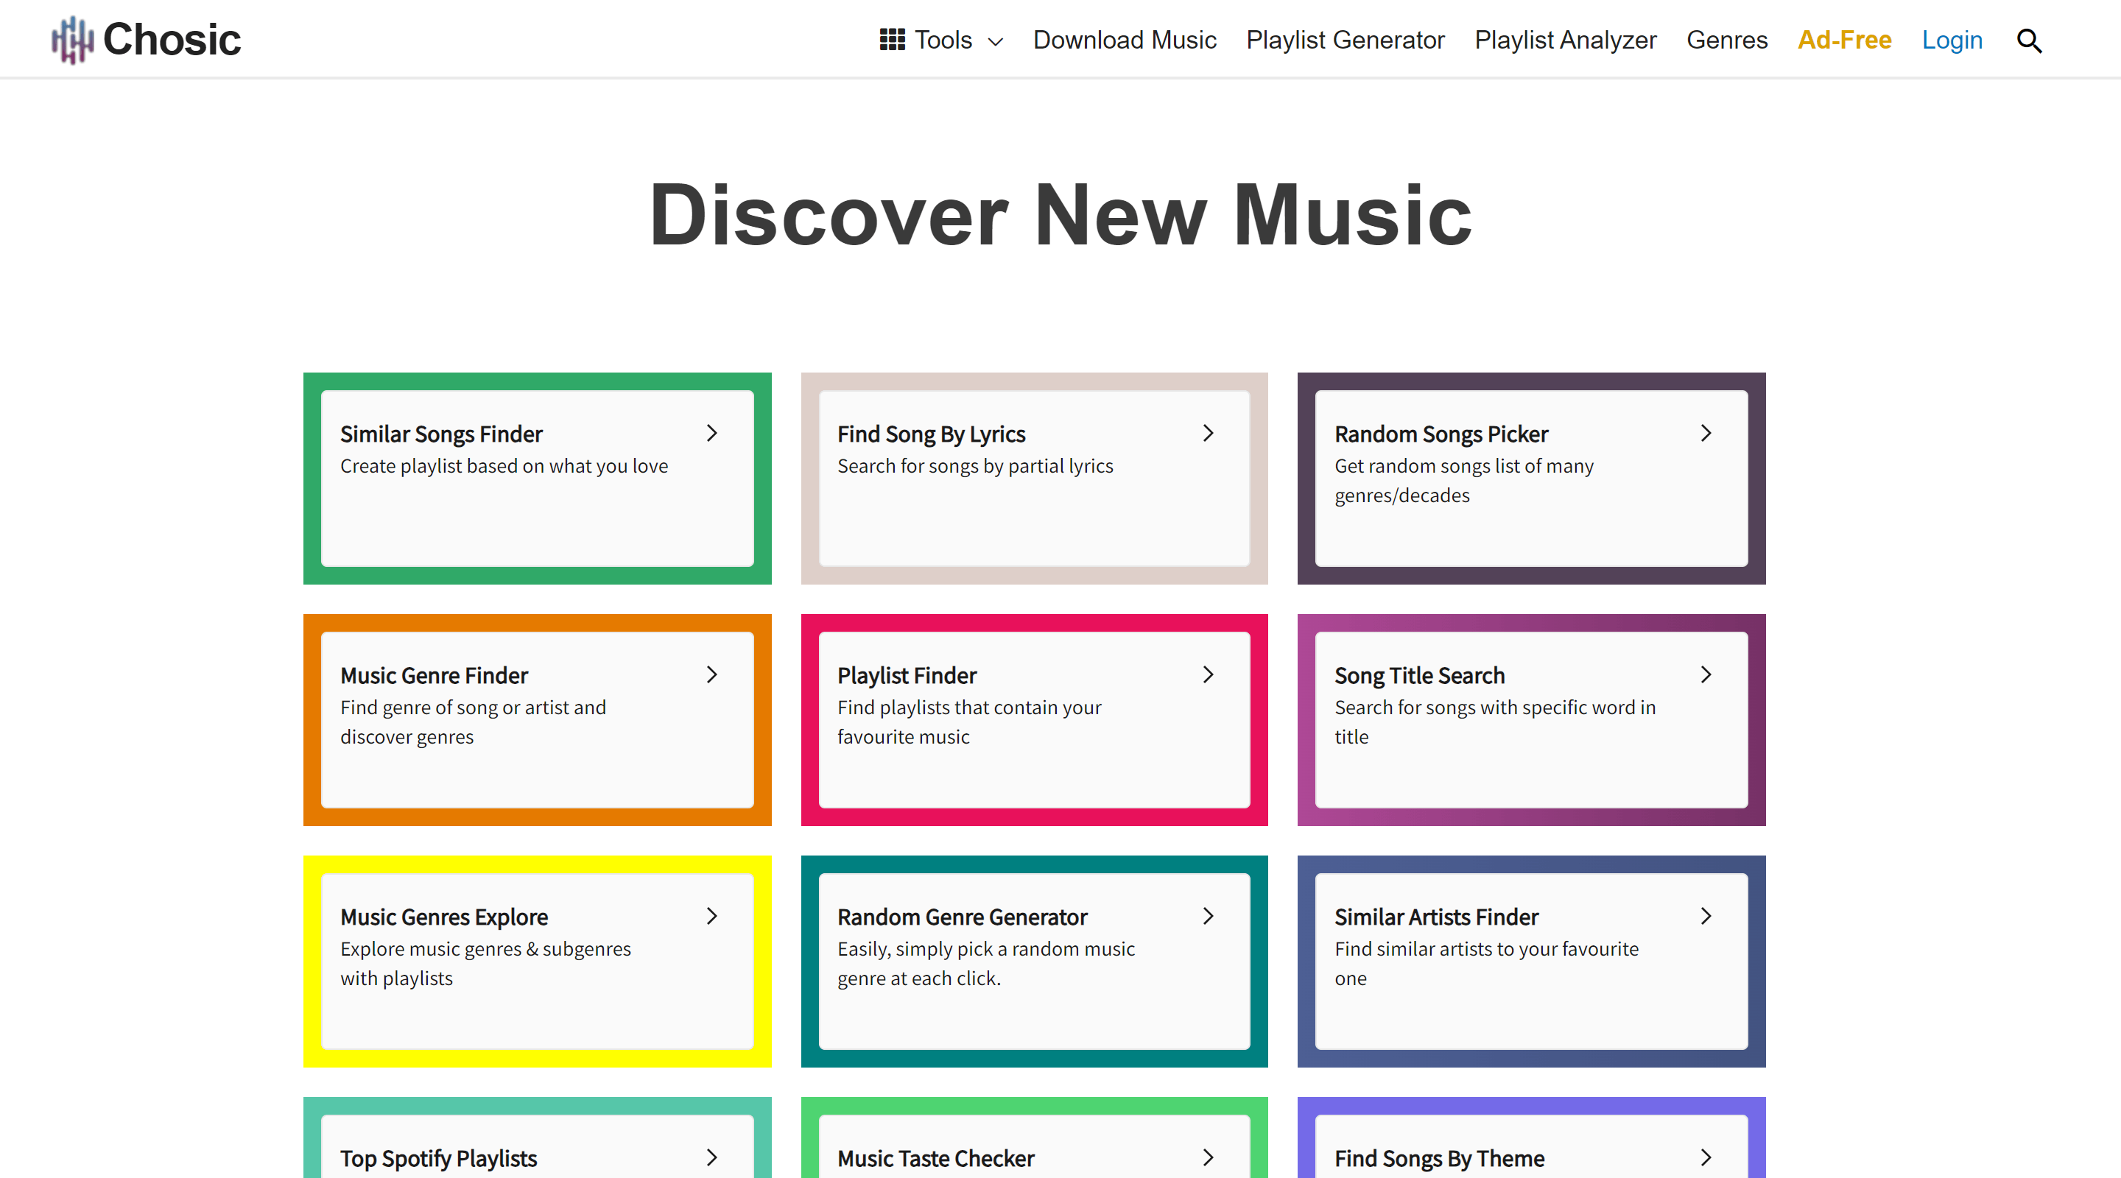Click arrow on Find Song By Lyrics card
This screenshot has height=1178, width=2121.
pos(1208,433)
